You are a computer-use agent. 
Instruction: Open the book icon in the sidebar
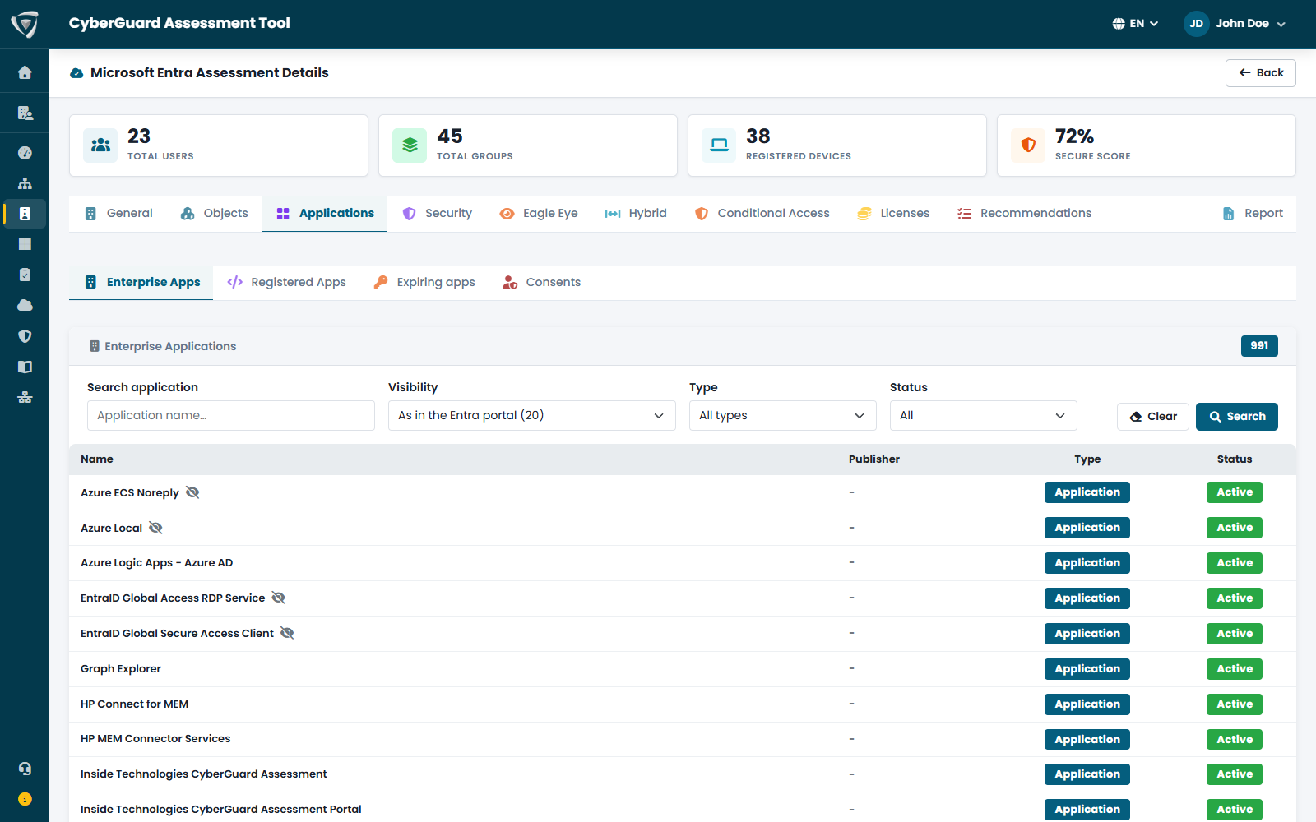point(25,367)
